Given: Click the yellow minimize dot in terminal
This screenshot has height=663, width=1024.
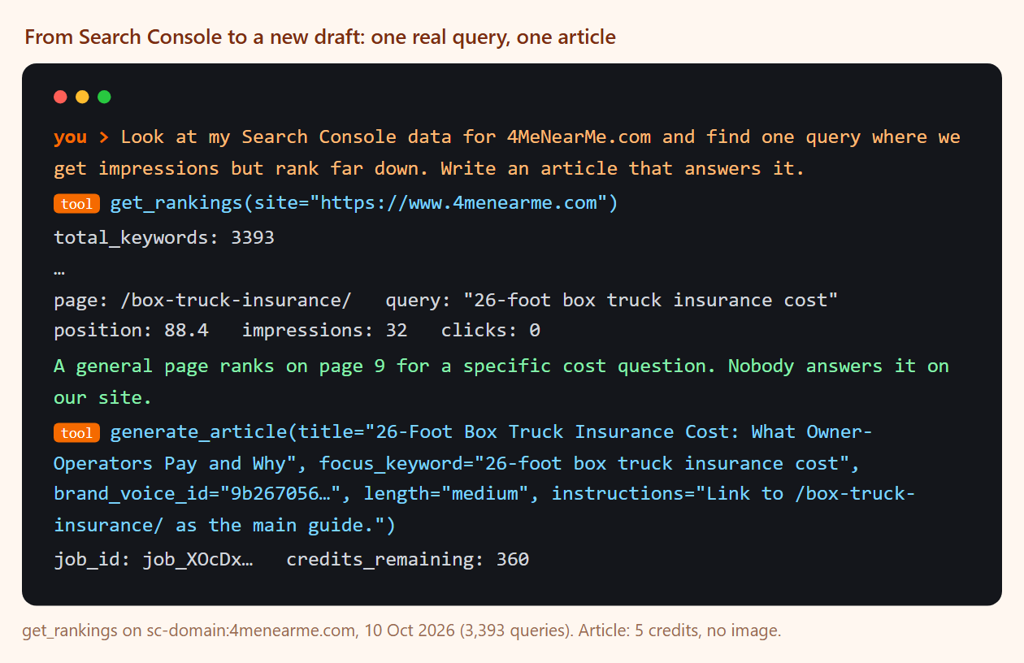Looking at the screenshot, I should coord(82,97).
